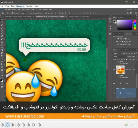Screen dimensions: 138x128
Task: Select the Eyedropper tool
Action: click(2, 33)
